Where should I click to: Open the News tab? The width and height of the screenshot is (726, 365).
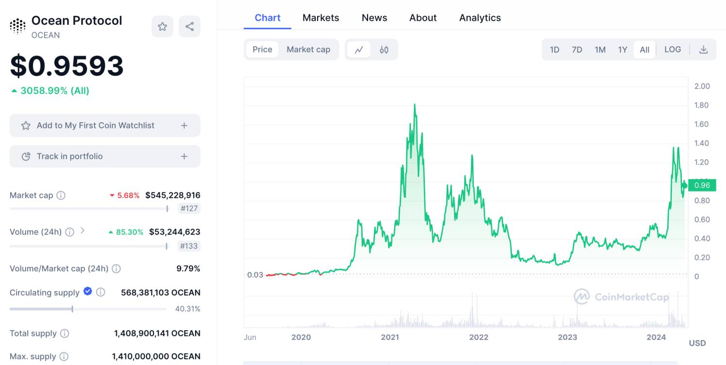coord(374,18)
